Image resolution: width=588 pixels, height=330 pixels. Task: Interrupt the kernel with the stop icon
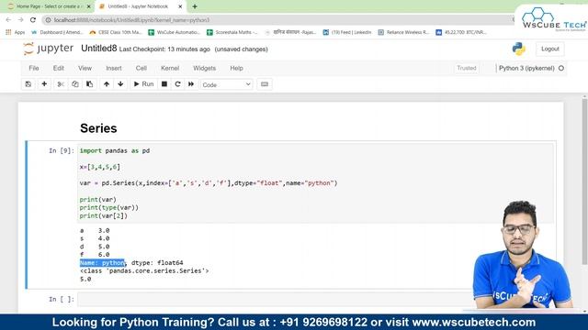click(x=164, y=84)
